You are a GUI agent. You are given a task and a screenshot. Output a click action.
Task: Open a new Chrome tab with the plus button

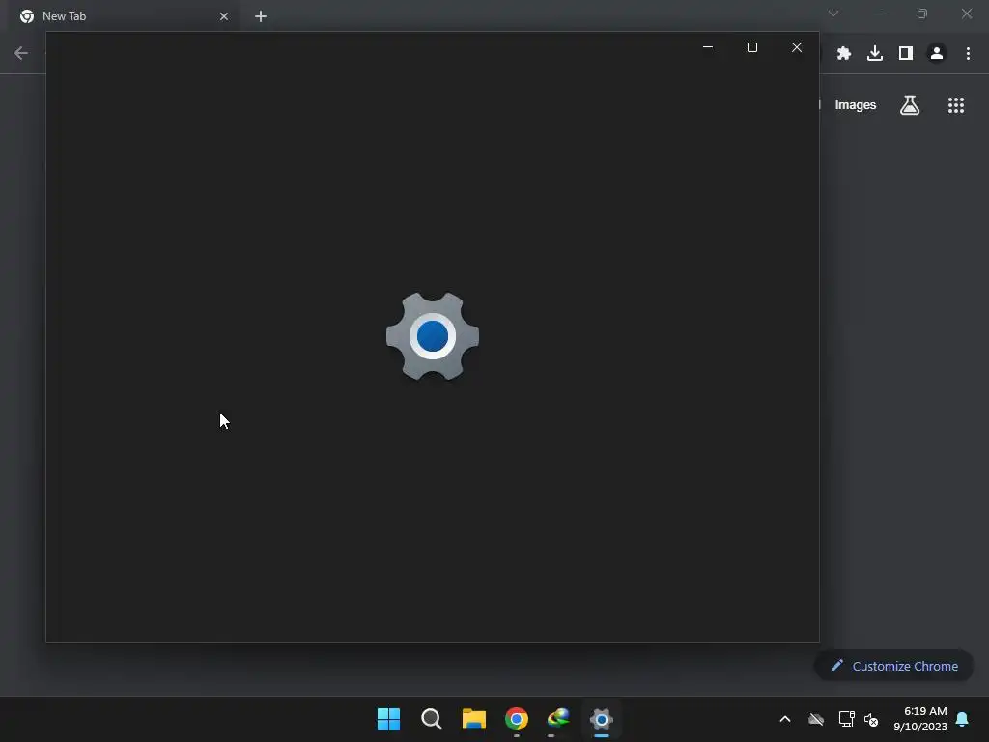[x=261, y=16]
